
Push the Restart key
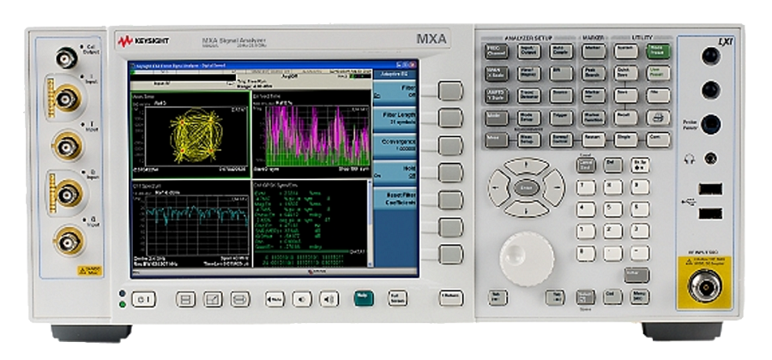click(x=593, y=141)
